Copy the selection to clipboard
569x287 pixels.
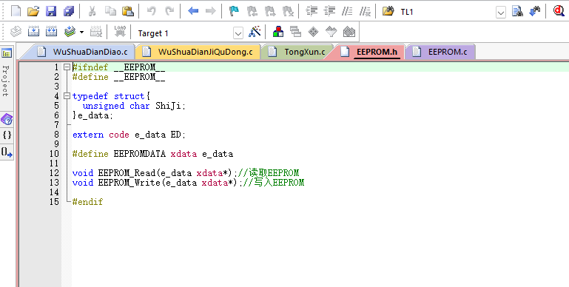110,11
